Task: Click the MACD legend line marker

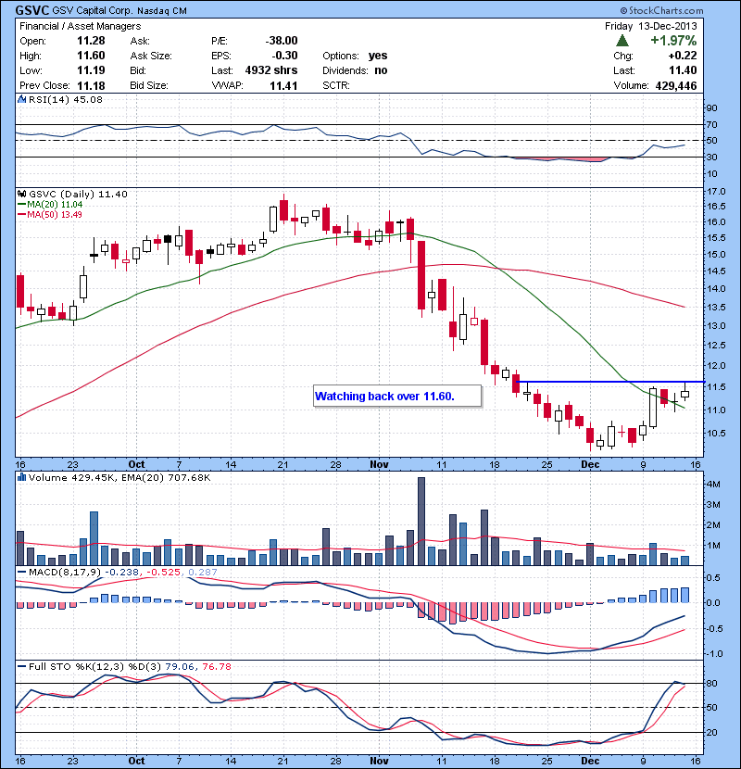Action: [x=21, y=572]
